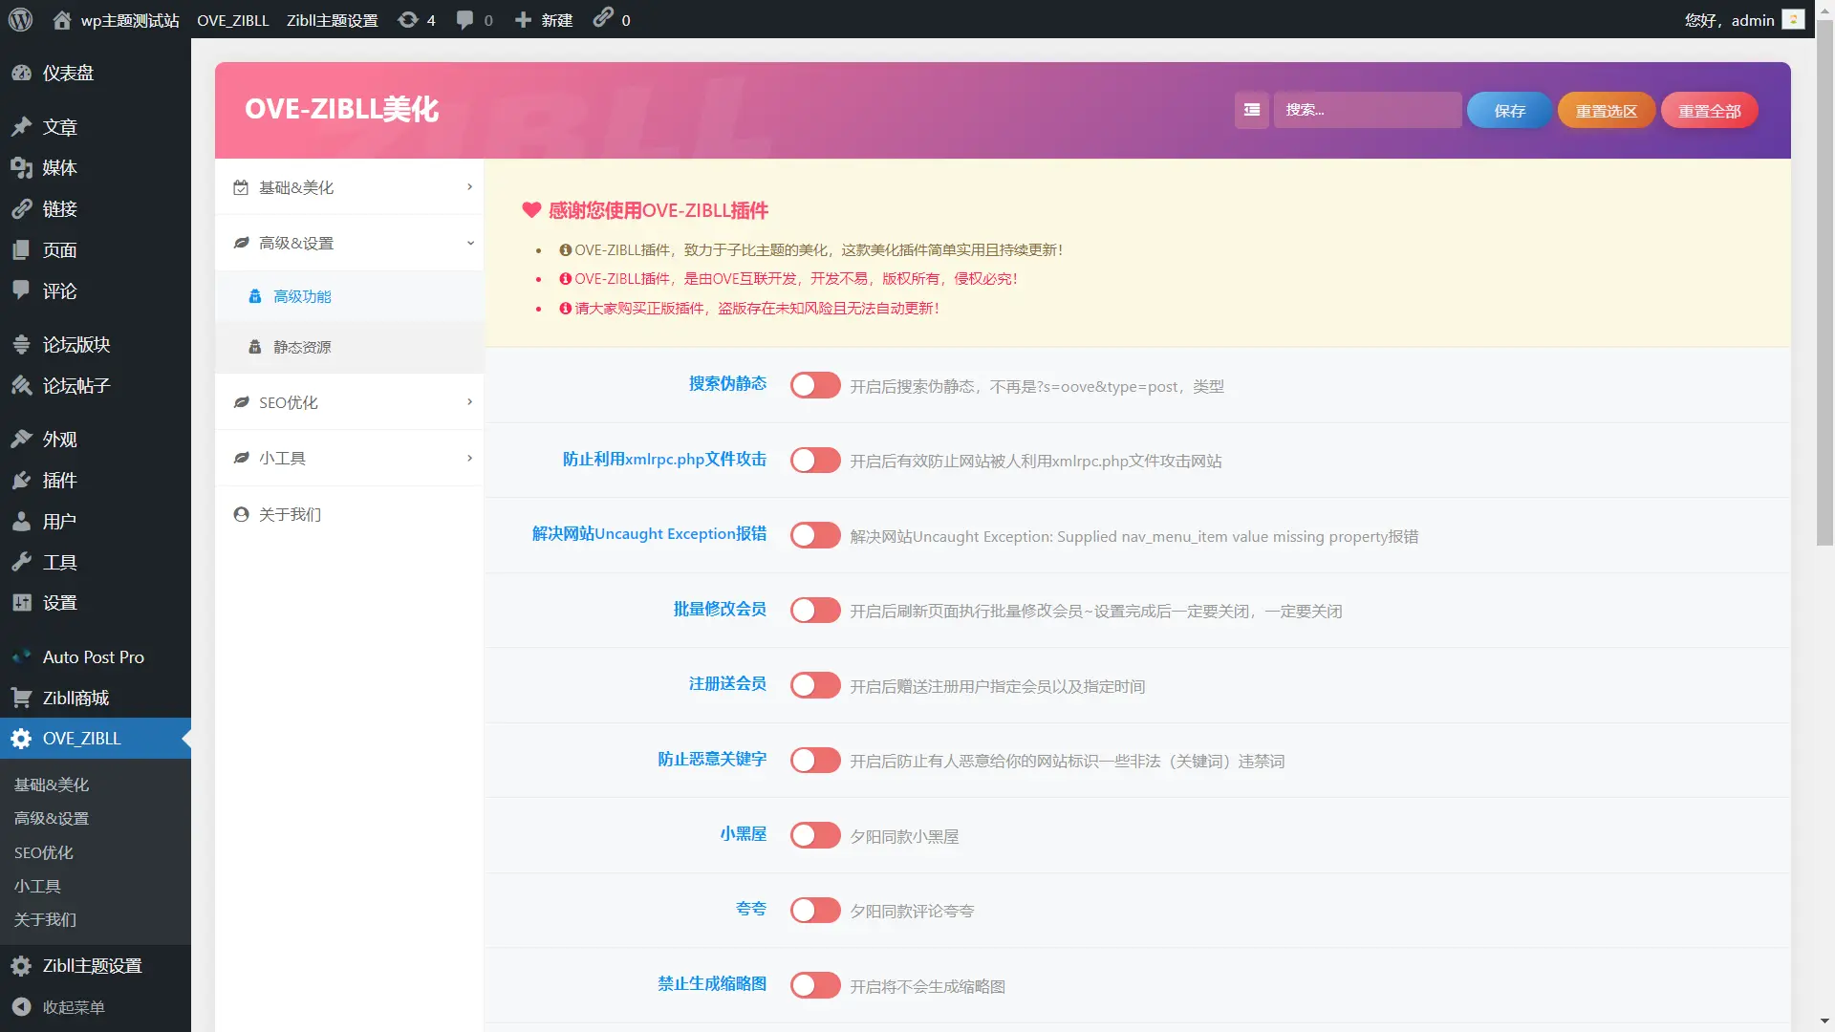Turn on 小黑屋 switch
Image resolution: width=1835 pixels, height=1032 pixels.
pos(814,834)
